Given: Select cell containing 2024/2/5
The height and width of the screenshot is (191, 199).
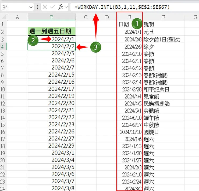Looking at the screenshot, I should (52, 53).
